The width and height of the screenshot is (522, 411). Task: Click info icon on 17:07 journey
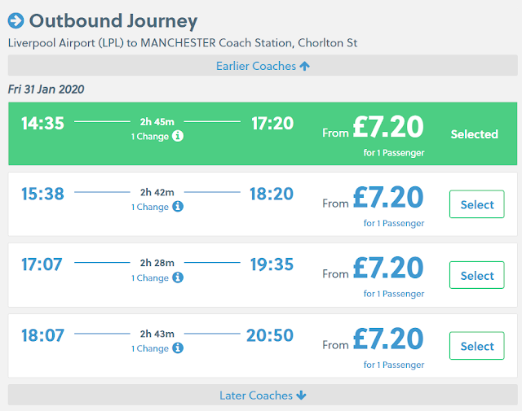(x=178, y=278)
